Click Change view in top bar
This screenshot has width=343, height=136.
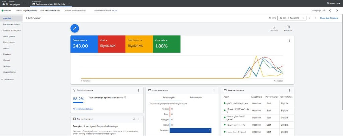(x=333, y=3)
